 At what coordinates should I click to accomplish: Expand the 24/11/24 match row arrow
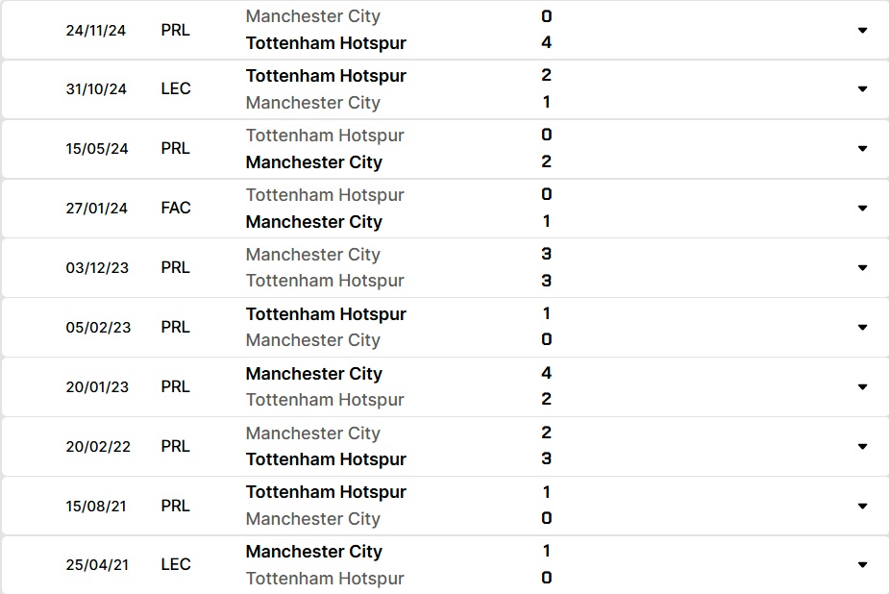[862, 30]
